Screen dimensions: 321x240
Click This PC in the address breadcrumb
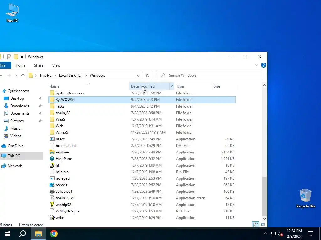45,75
